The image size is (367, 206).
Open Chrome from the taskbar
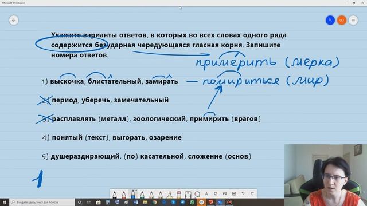coord(154,202)
